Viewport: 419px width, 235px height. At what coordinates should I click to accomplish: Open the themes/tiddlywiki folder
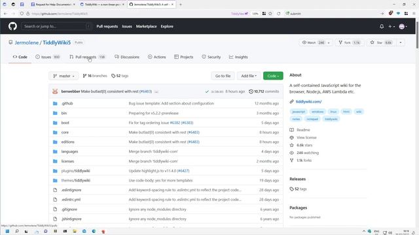[76, 180]
